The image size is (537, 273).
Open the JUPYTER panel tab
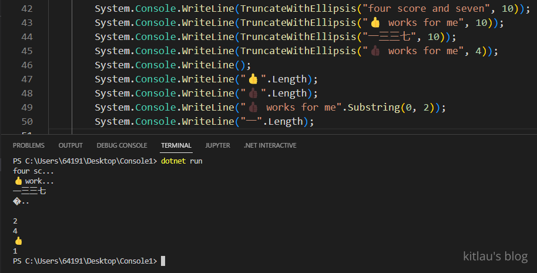217,145
